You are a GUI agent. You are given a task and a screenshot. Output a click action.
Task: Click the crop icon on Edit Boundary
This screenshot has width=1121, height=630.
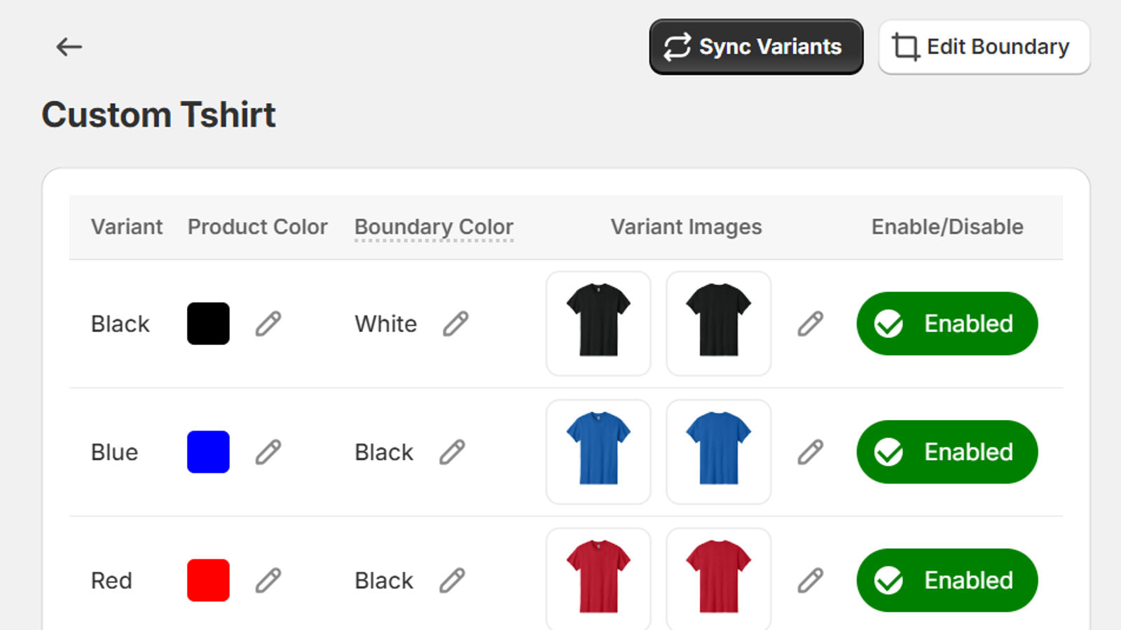905,47
